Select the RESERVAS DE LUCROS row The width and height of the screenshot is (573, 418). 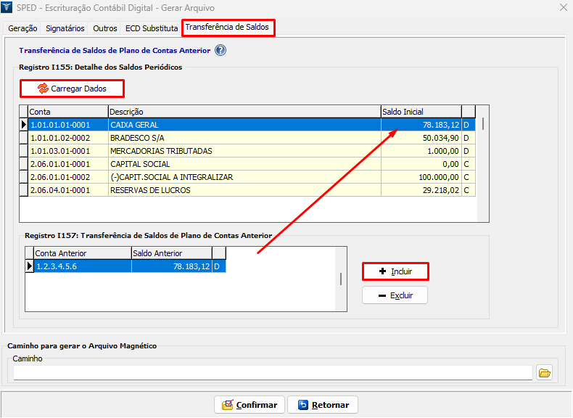(x=244, y=190)
